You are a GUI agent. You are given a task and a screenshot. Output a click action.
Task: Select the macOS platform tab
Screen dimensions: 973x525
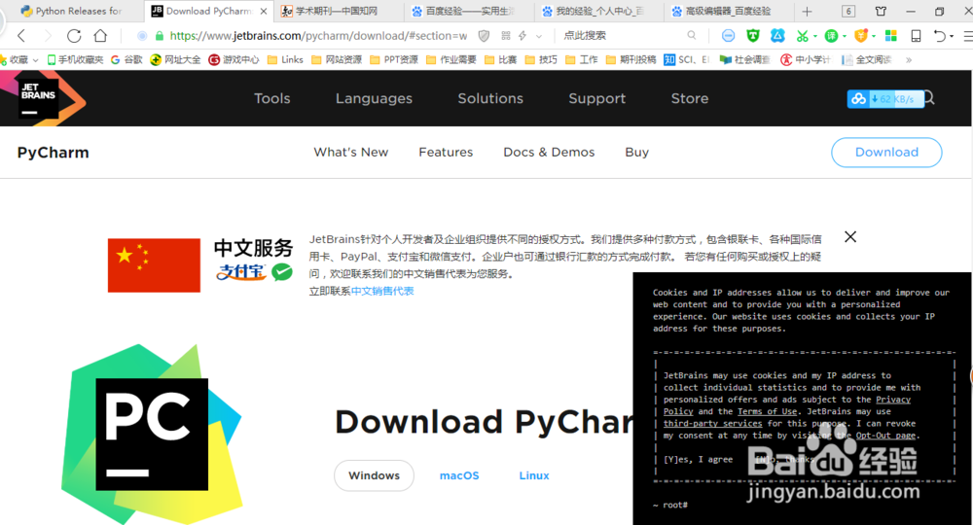click(459, 475)
